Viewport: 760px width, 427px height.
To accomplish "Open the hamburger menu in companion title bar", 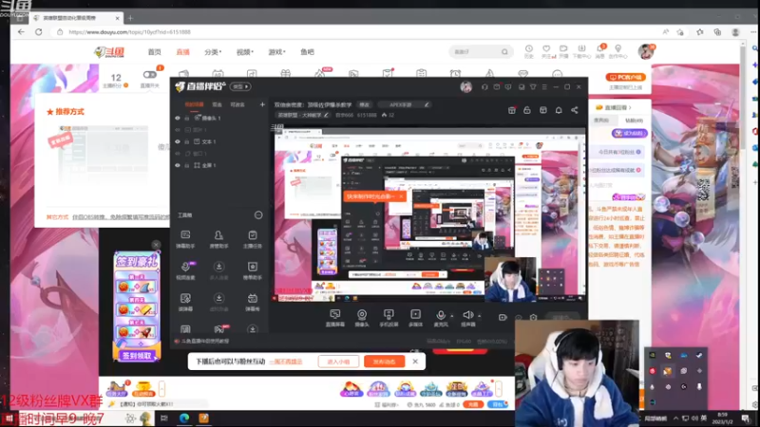I will [x=544, y=87].
